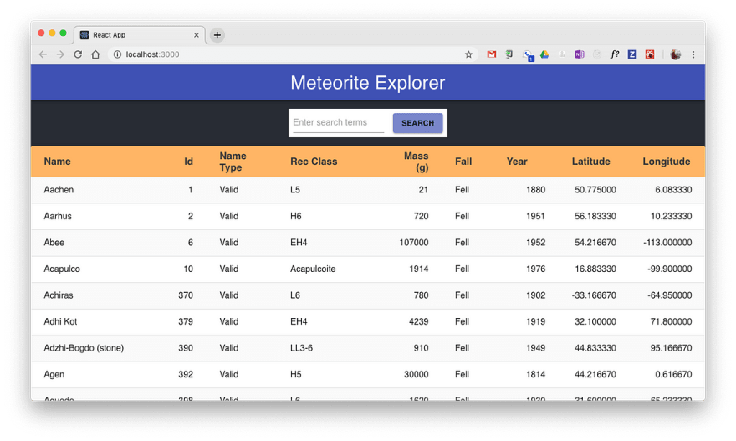
Task: Select the Adhi Kot name cell
Action: coord(60,321)
